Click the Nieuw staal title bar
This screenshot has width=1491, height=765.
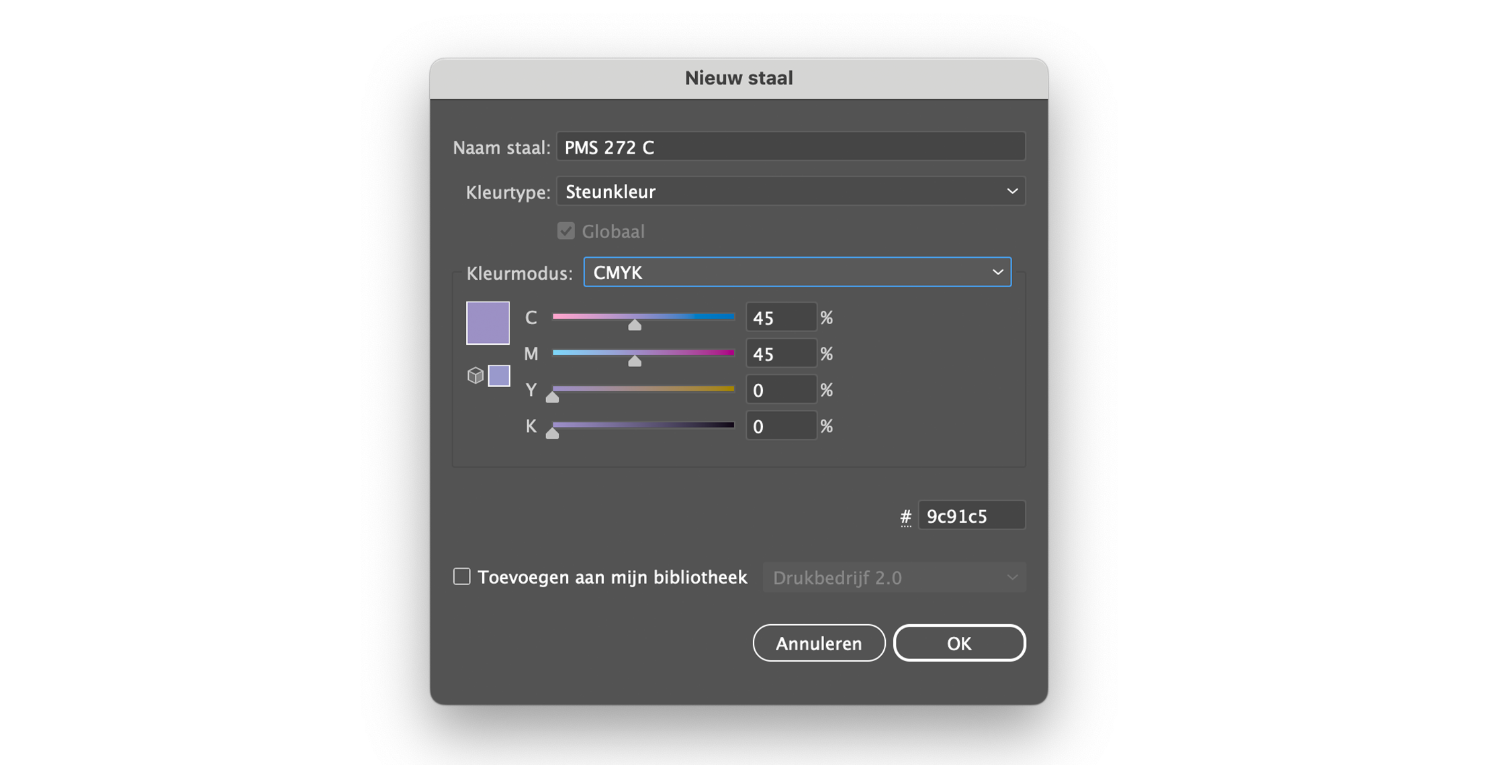click(x=737, y=77)
